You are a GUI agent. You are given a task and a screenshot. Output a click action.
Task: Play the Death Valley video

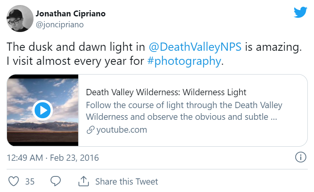[42, 110]
